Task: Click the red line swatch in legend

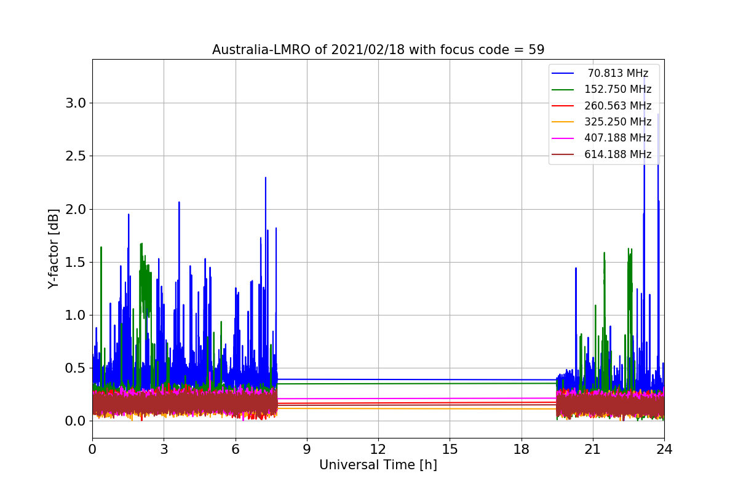Action: click(563, 106)
